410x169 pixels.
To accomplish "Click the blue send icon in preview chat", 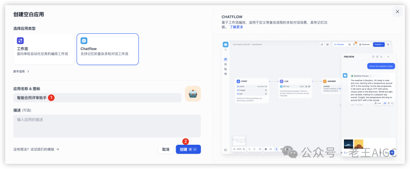I will (x=392, y=152).
